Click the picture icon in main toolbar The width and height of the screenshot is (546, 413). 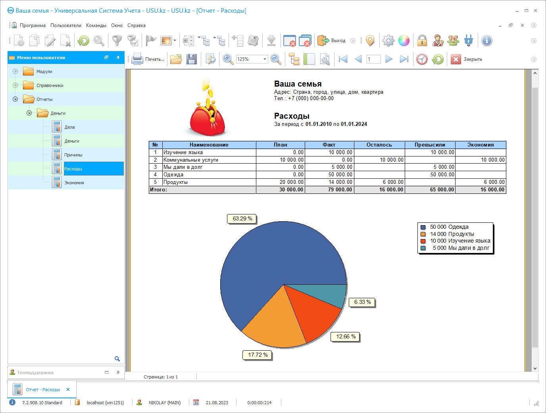coord(166,41)
